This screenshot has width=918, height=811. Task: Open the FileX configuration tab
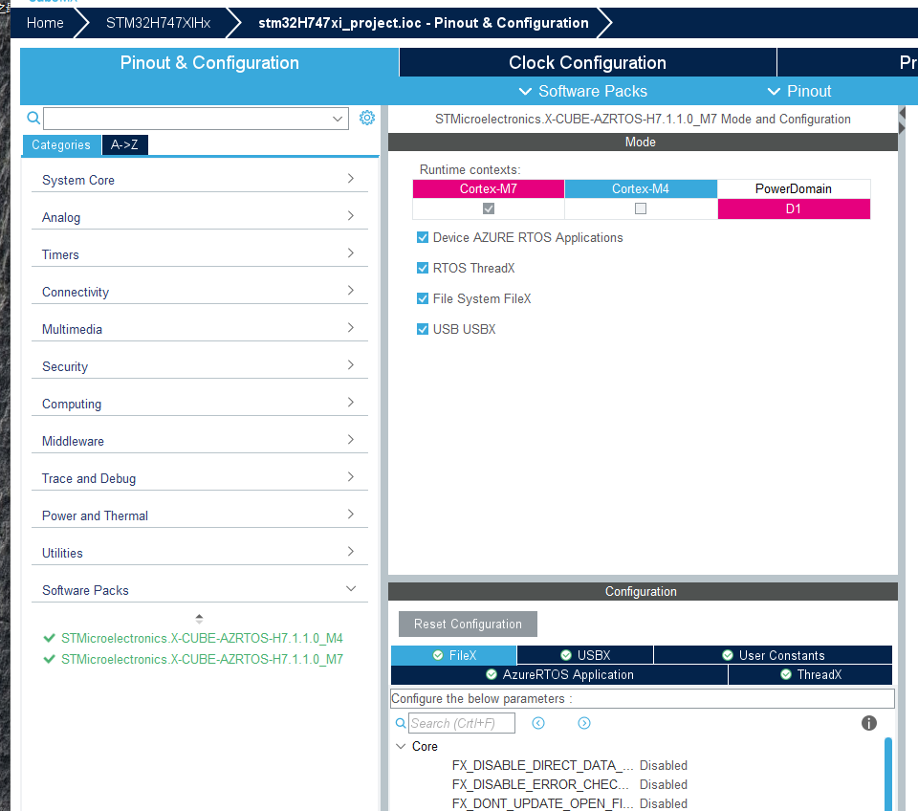(x=453, y=655)
